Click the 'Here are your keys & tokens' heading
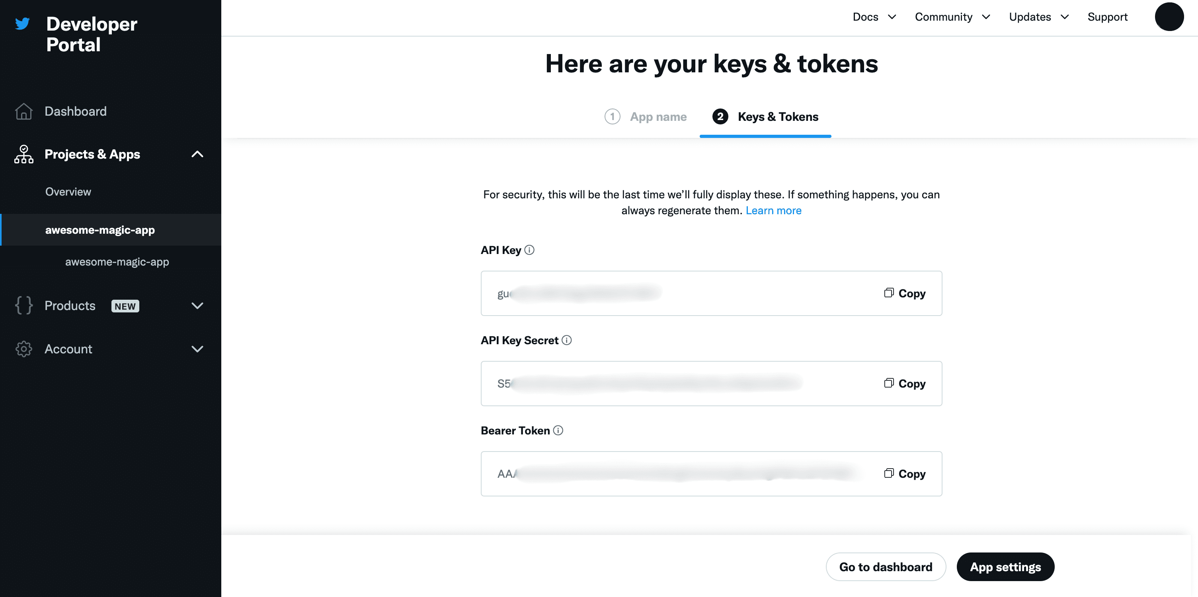Viewport: 1198px width, 597px height. (712, 64)
